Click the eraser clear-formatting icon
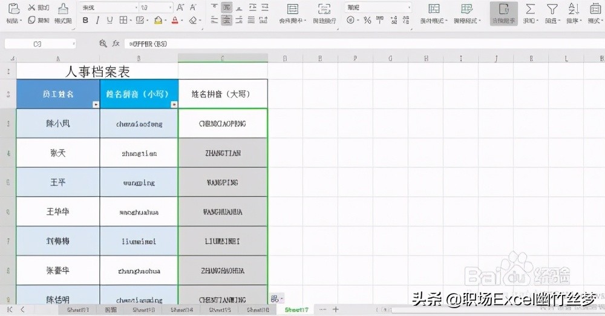This screenshot has height=316, width=605. coord(194,20)
